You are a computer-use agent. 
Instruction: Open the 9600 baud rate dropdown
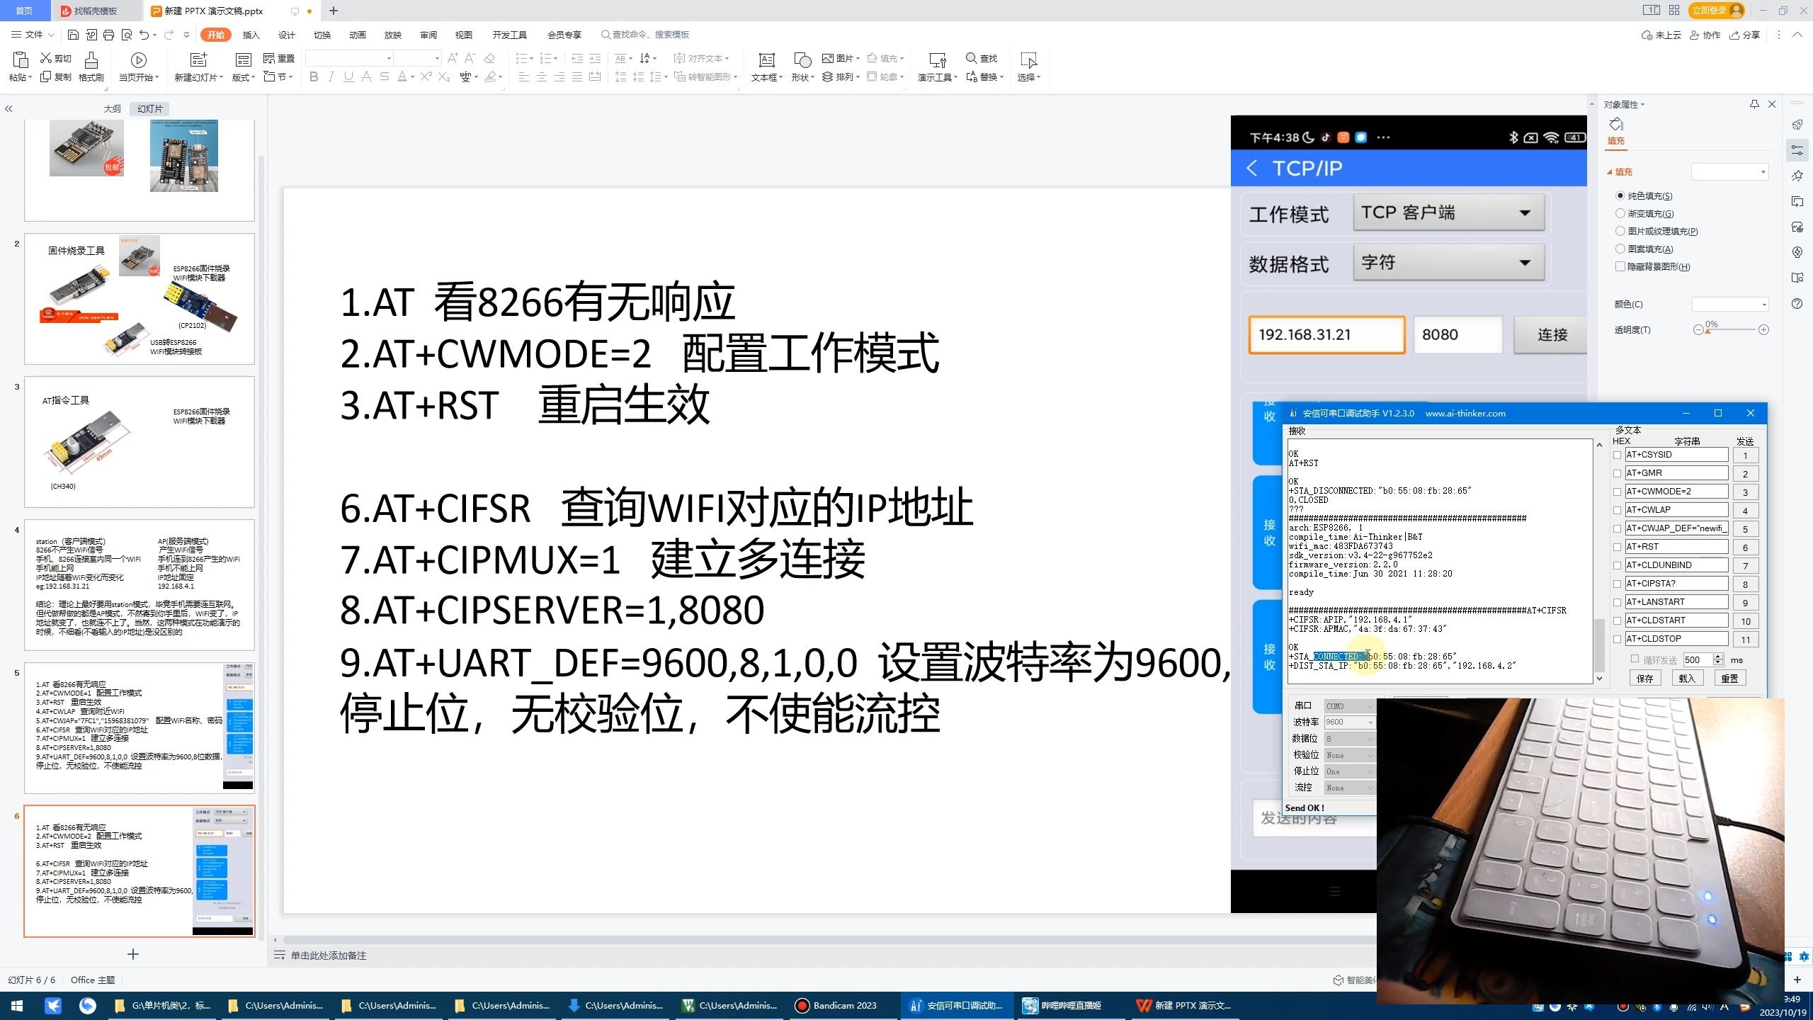pos(1350,722)
